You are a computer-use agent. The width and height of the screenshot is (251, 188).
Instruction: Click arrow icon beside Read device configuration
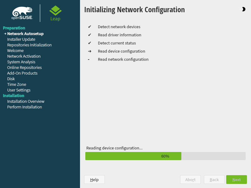89,51
